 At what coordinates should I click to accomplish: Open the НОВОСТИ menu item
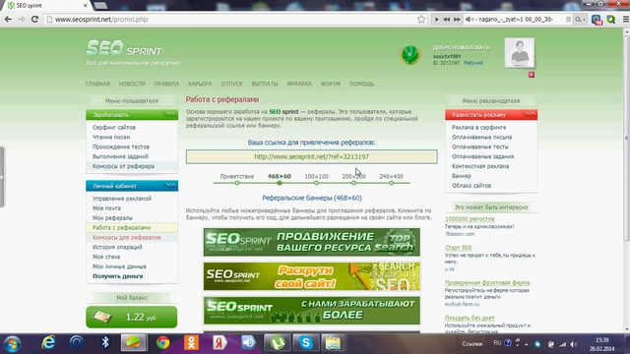[132, 84]
